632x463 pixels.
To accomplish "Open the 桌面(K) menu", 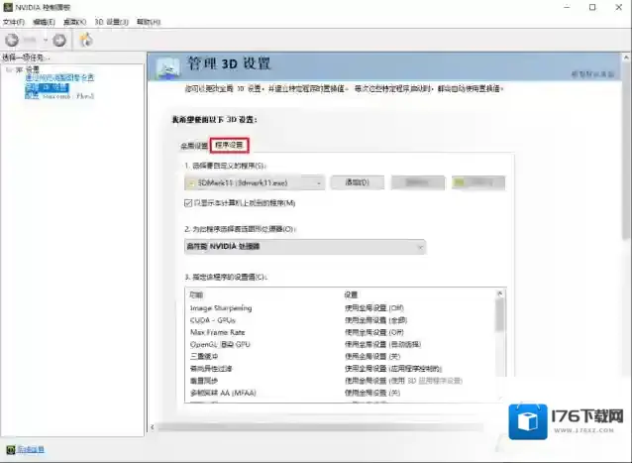I will pyautogui.click(x=75, y=22).
